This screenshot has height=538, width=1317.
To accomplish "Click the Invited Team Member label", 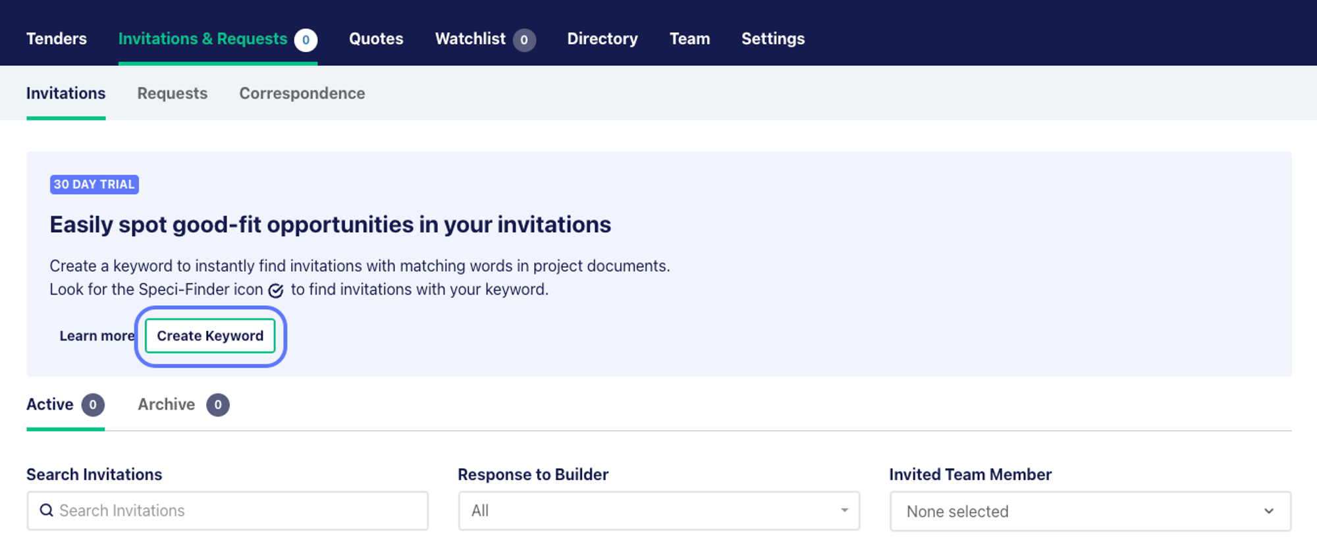I will pos(971,475).
